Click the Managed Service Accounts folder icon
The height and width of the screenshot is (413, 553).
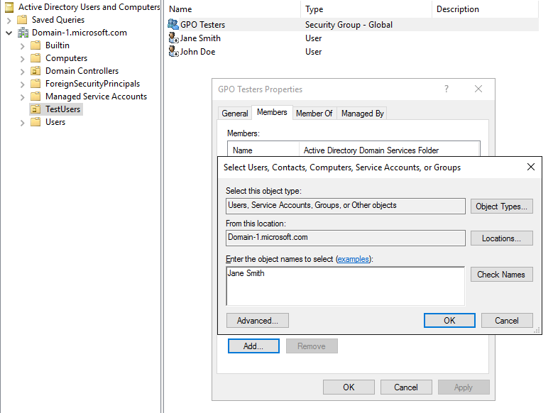(35, 97)
